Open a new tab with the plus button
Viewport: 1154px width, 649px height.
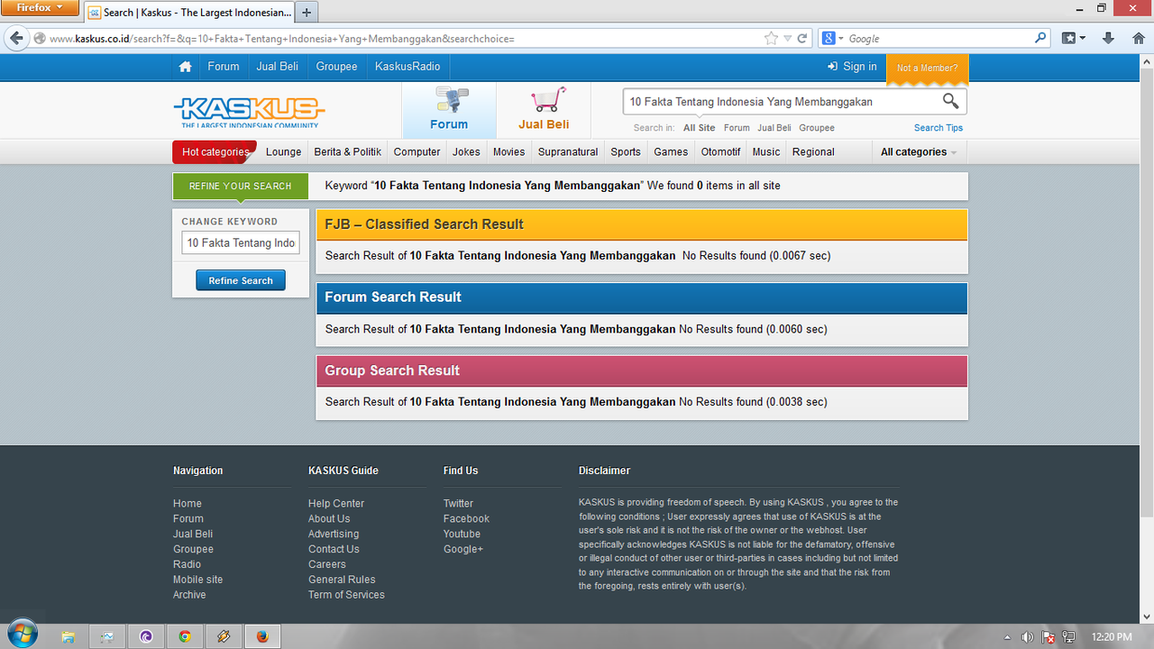[x=307, y=13]
